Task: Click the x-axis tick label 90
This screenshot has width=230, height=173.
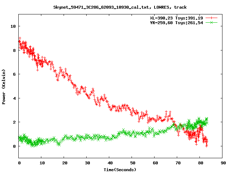Action: (223, 163)
